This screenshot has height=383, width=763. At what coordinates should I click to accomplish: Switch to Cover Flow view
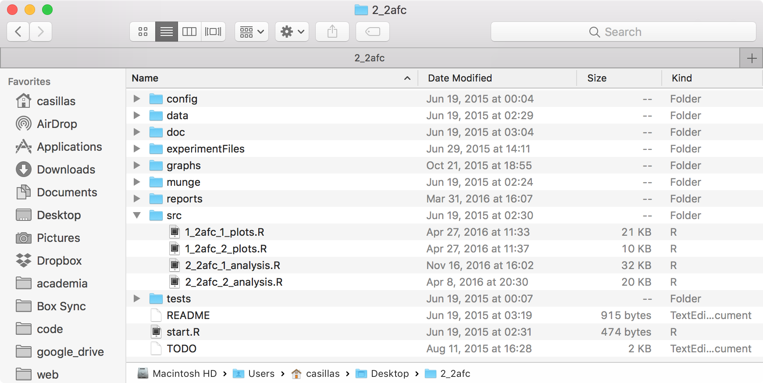tap(214, 32)
